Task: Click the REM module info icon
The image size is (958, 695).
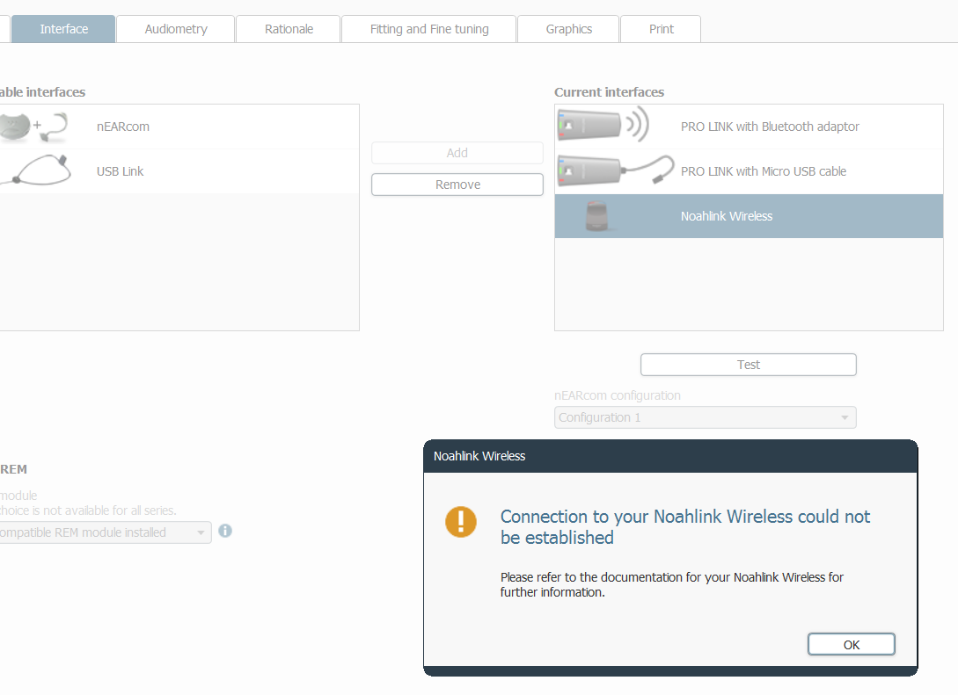Action: [225, 531]
